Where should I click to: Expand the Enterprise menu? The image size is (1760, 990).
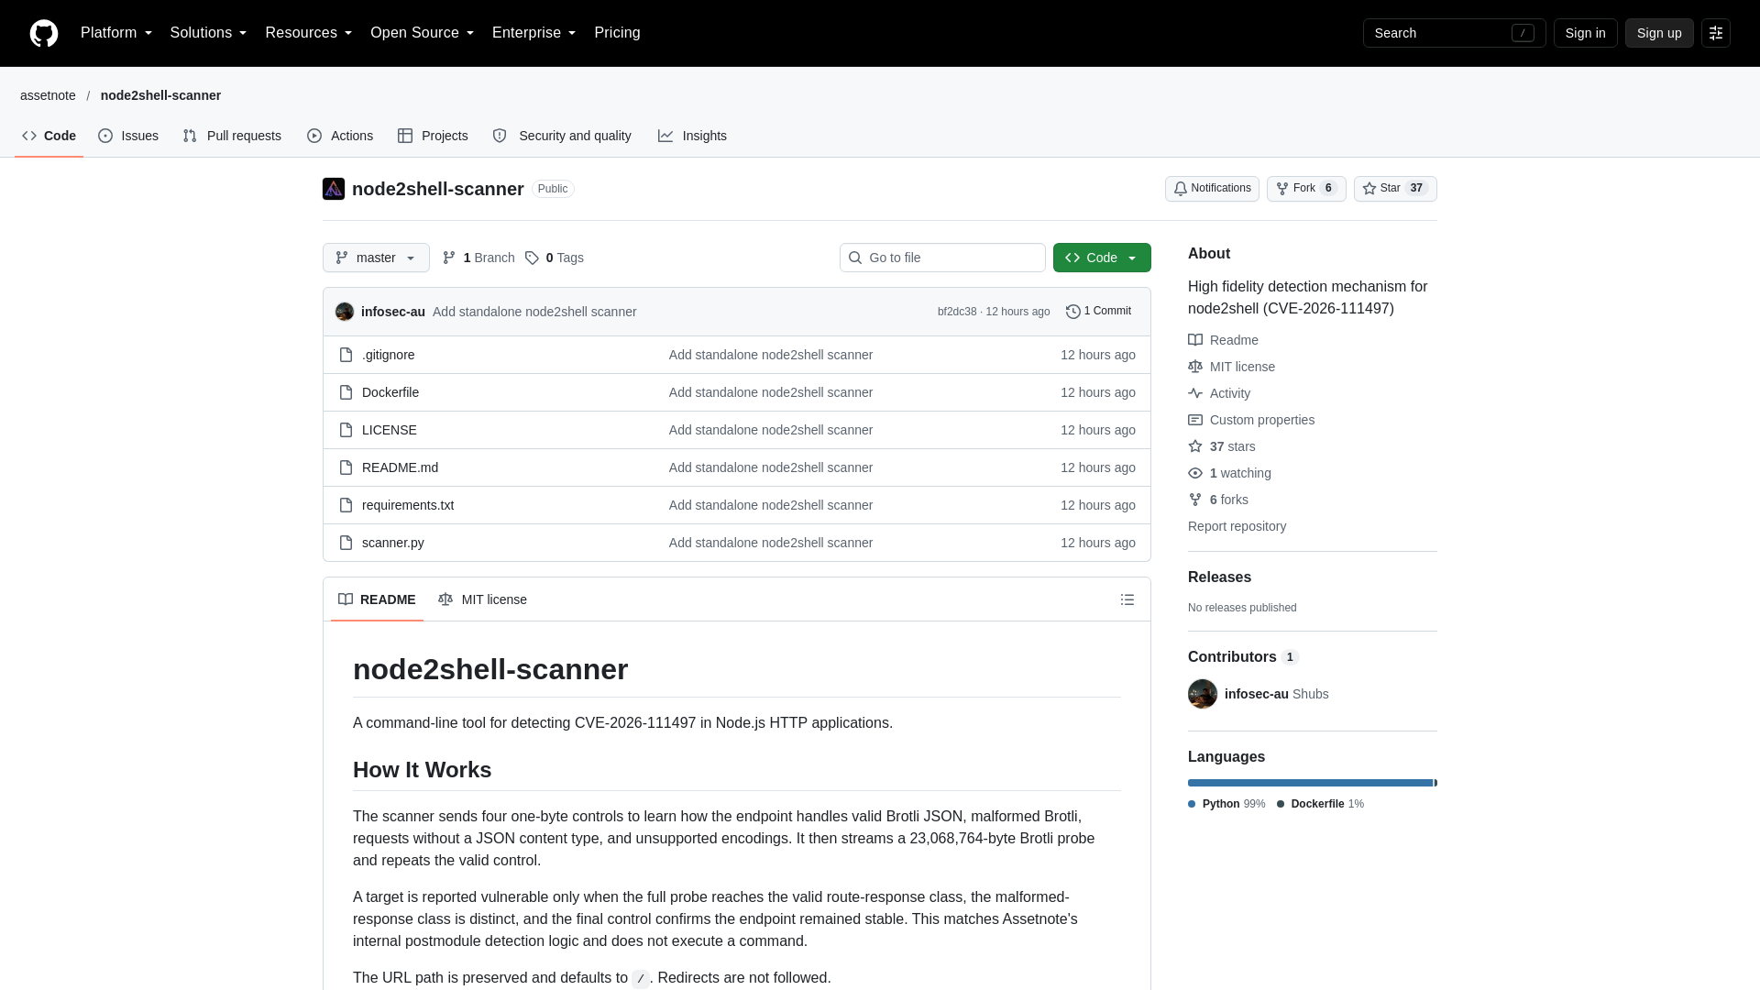534,33
